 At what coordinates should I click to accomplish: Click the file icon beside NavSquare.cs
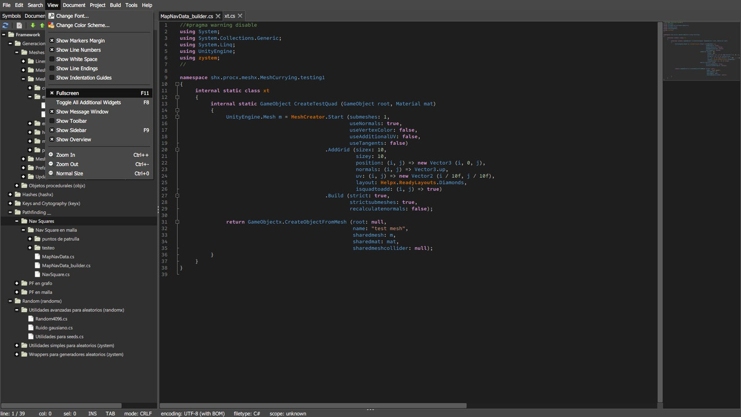click(38, 275)
